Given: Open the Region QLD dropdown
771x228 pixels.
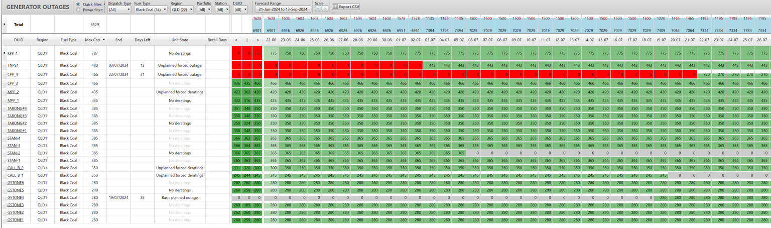Looking at the screenshot, I should [181, 9].
